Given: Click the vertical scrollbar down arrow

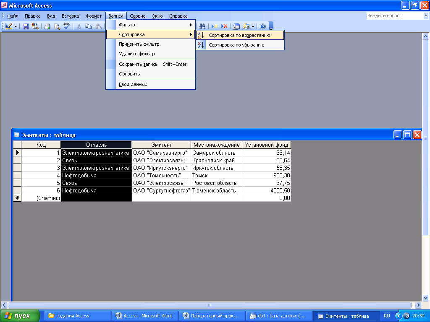Looking at the screenshot, I should pos(425,298).
